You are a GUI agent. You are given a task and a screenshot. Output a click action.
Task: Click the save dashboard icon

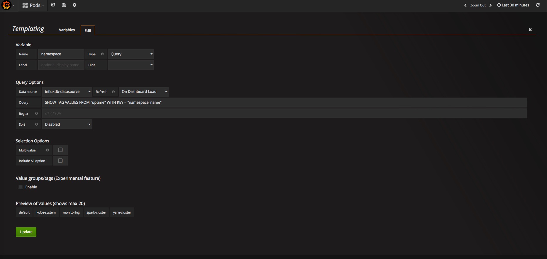point(64,5)
